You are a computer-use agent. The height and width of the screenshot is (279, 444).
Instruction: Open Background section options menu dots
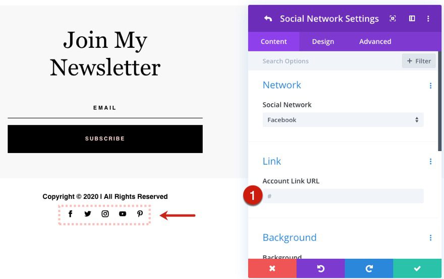pos(430,238)
